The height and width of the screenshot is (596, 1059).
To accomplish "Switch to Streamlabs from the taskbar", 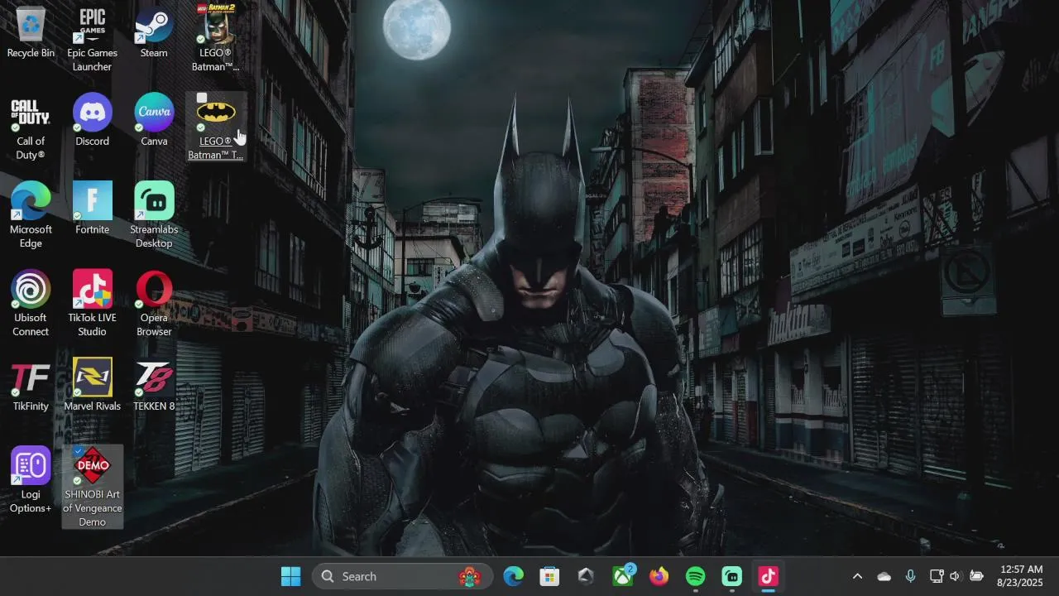I will (732, 576).
